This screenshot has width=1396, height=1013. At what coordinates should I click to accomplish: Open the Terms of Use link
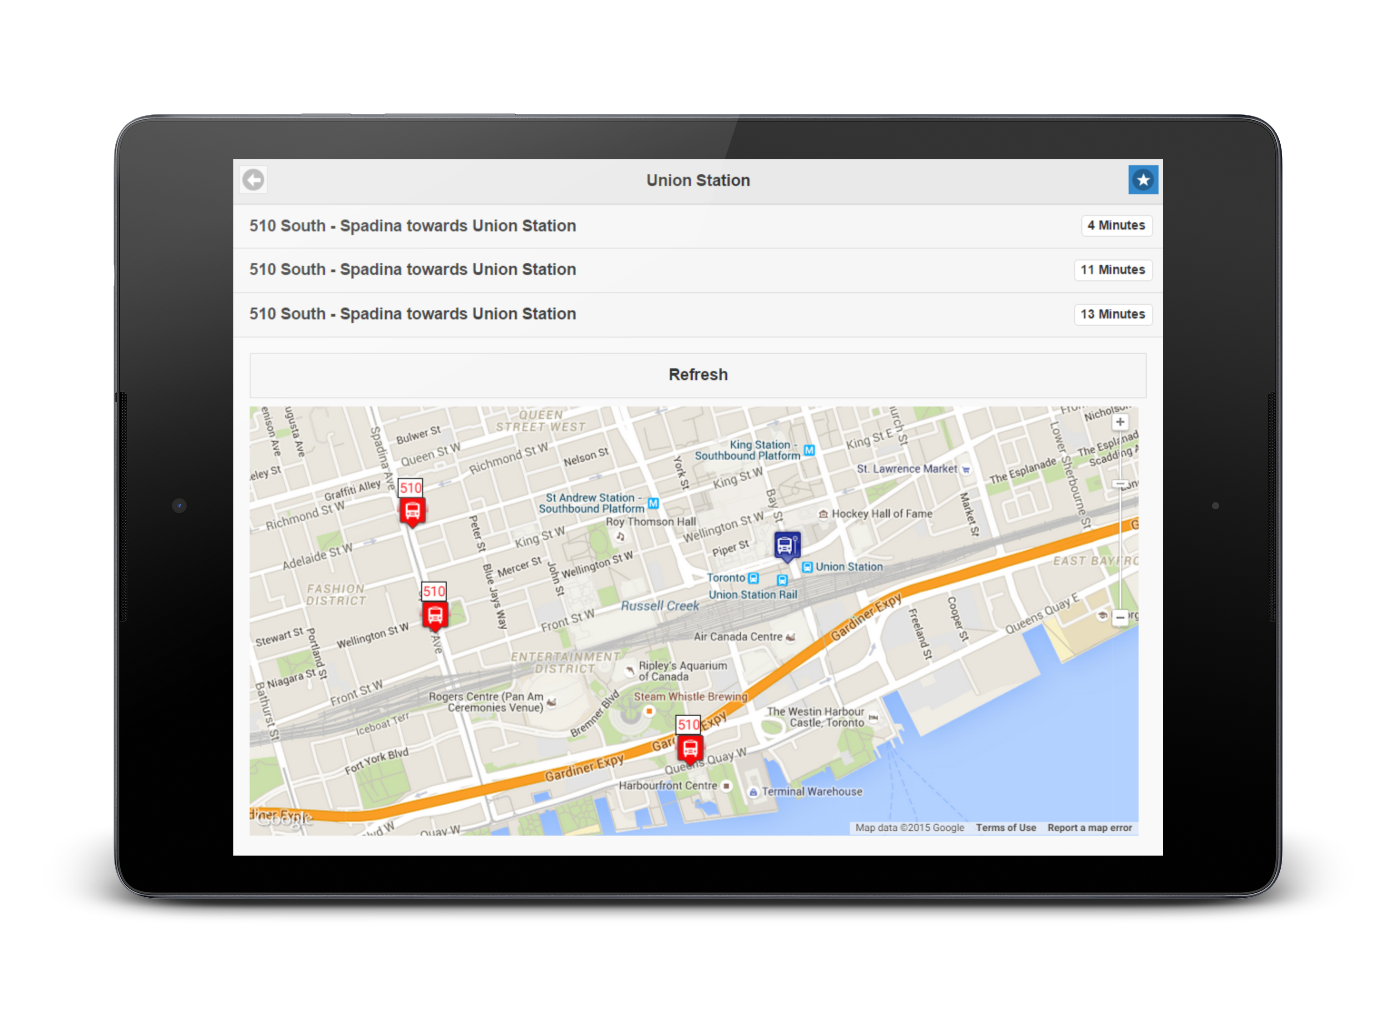1005,827
